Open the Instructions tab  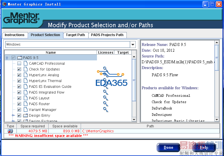(x=14, y=35)
